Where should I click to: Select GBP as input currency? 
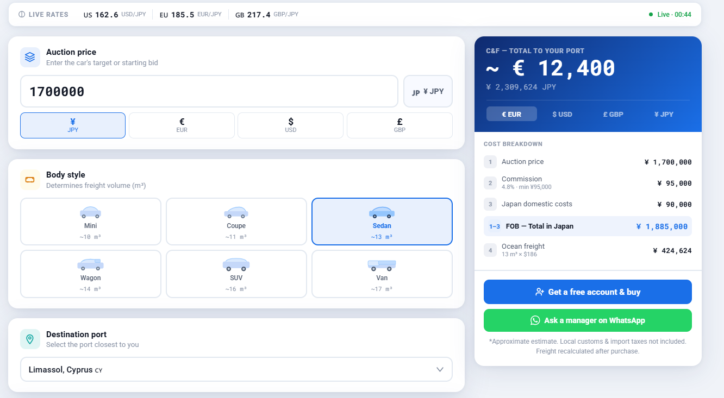[400, 125]
